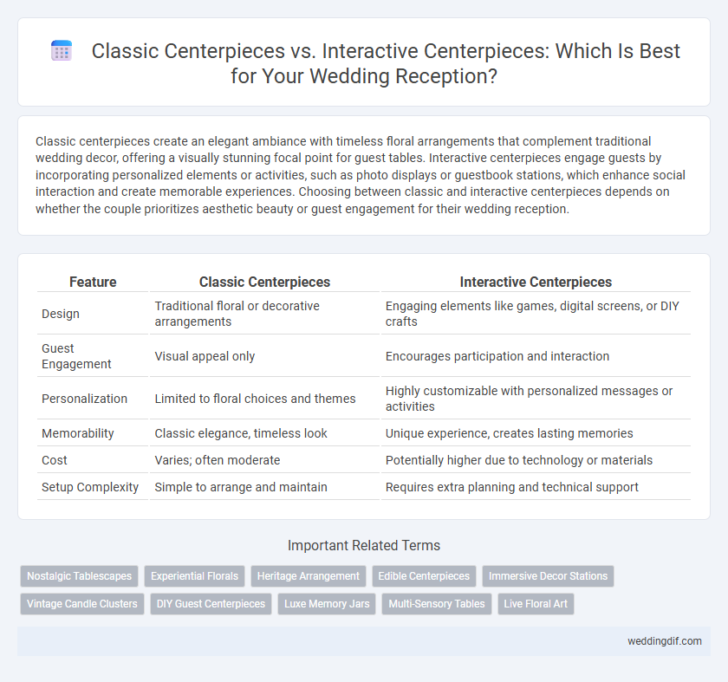The height and width of the screenshot is (682, 728).
Task: Open the Immersive Decor Stations tag
Action: [x=548, y=576]
